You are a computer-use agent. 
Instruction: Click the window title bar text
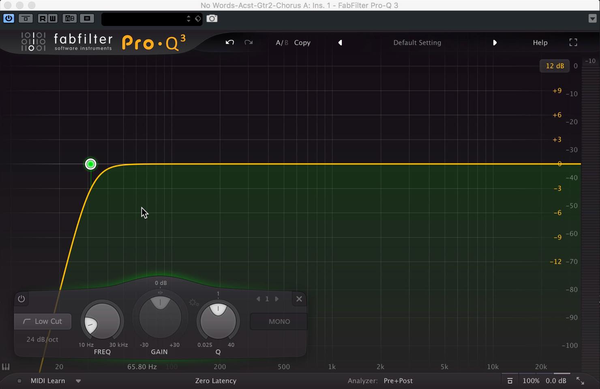[299, 5]
